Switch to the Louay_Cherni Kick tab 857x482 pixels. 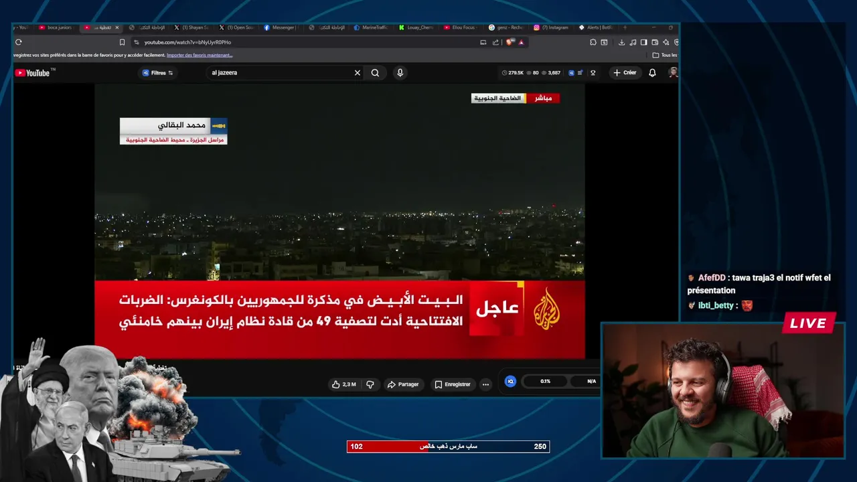417,27
